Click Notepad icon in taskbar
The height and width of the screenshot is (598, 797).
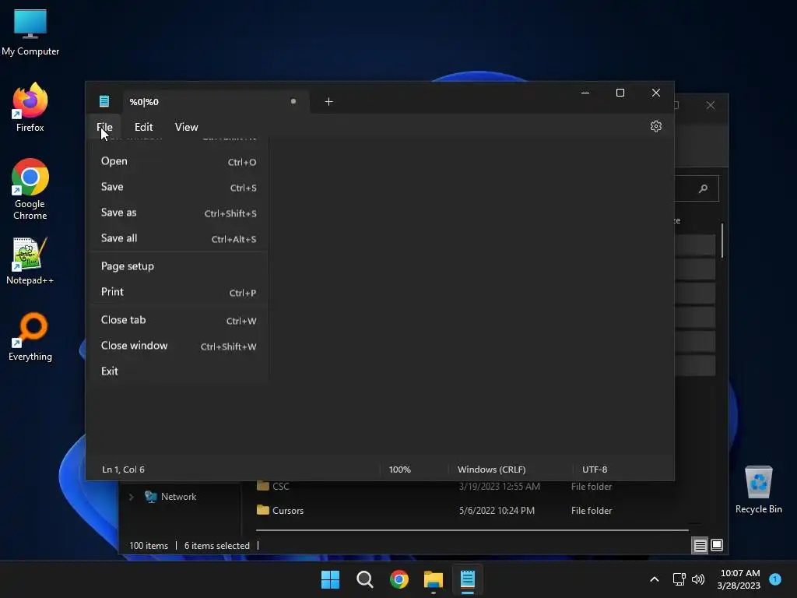[x=468, y=579]
